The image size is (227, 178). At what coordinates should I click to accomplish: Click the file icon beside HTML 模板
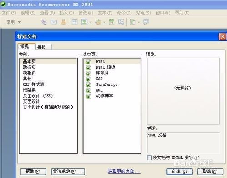click(x=88, y=68)
